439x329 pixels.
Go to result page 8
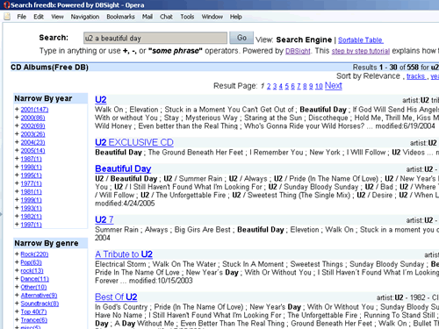tap(305, 86)
